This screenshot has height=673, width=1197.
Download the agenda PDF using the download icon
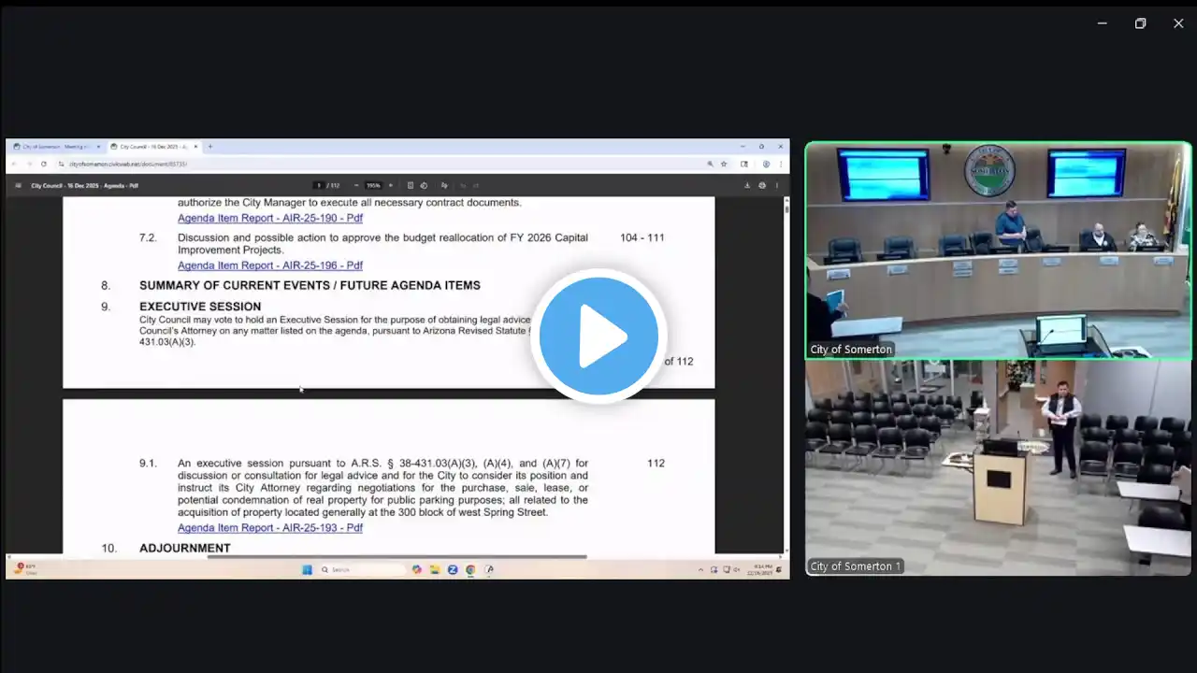click(x=747, y=185)
